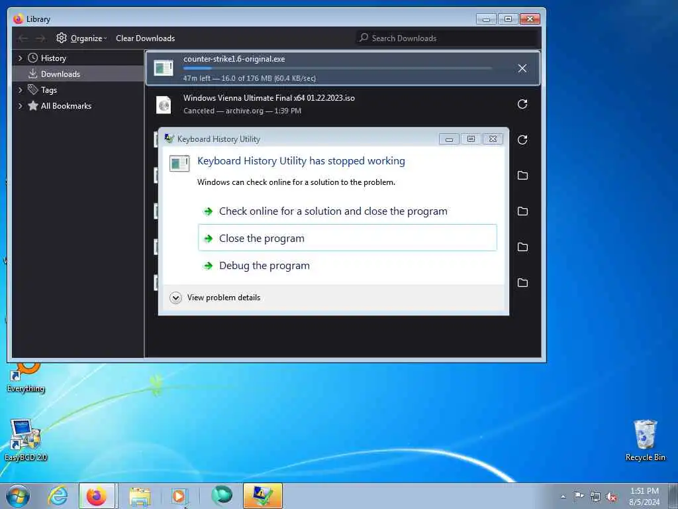Switch to Firefox in the taskbar

[x=97, y=496]
